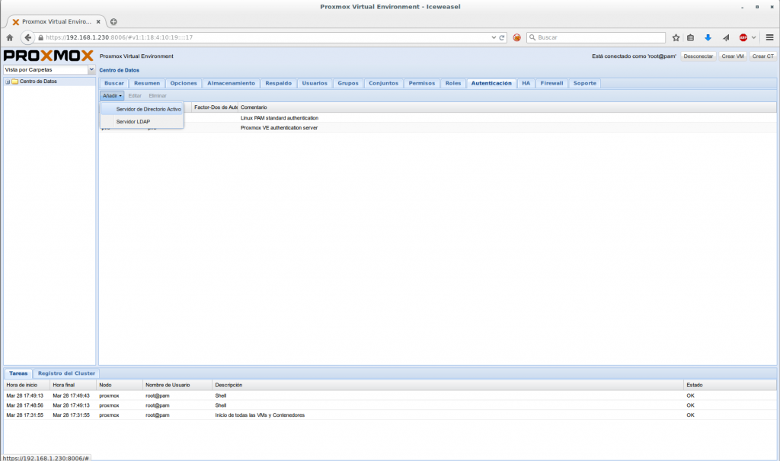
Task: Open the Registro del Cluster tab
Action: tap(67, 373)
